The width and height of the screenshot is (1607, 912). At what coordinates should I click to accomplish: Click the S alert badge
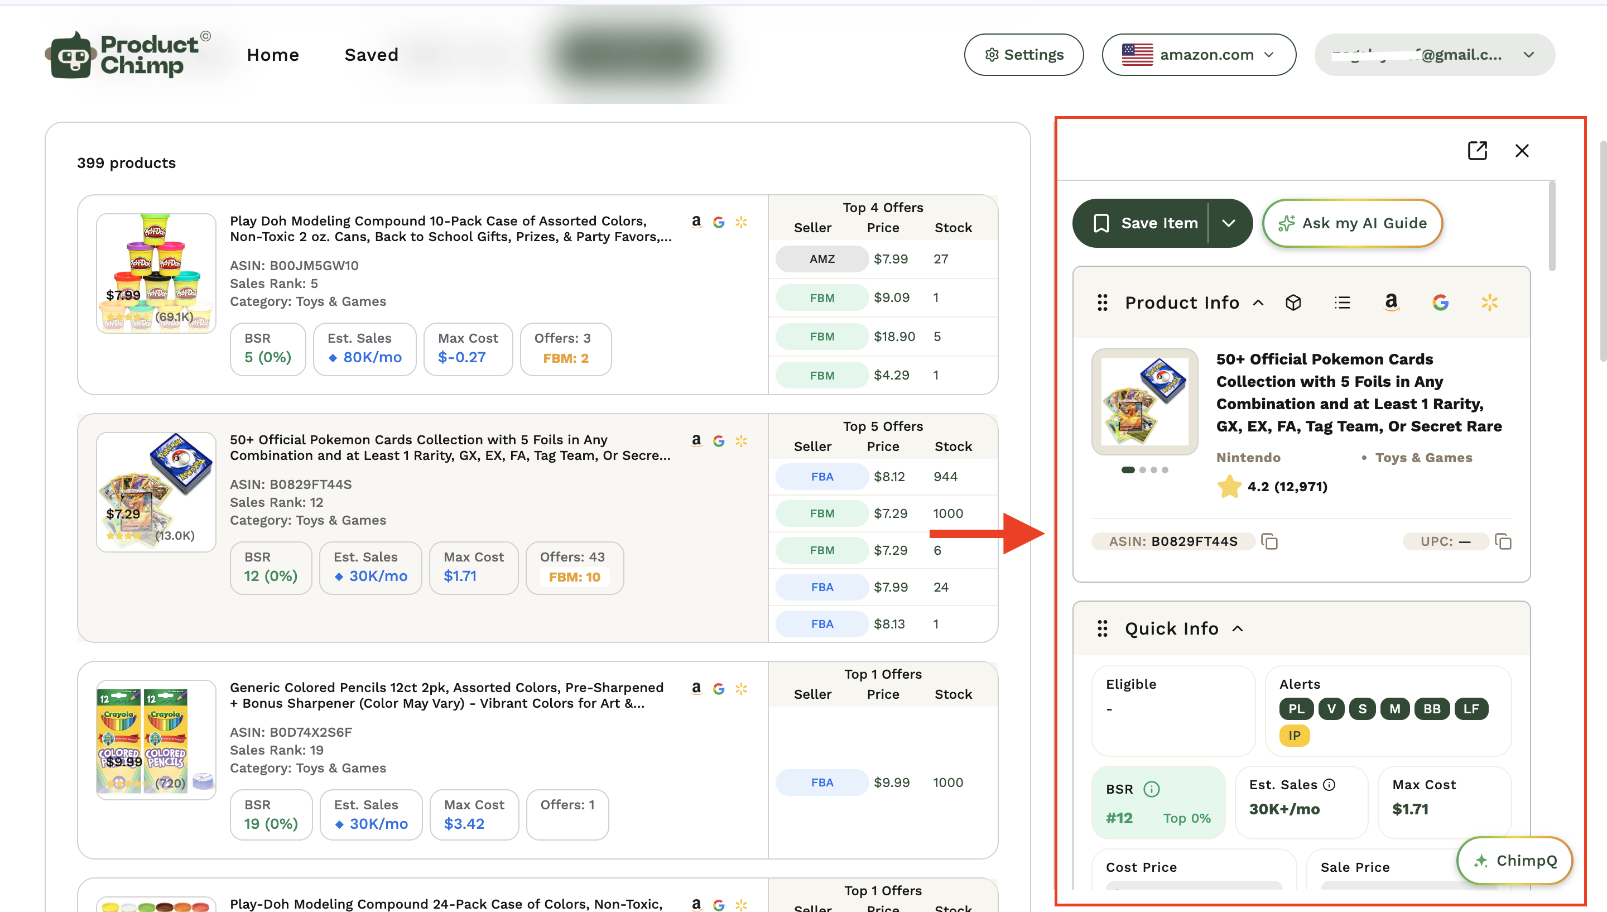pos(1363,709)
